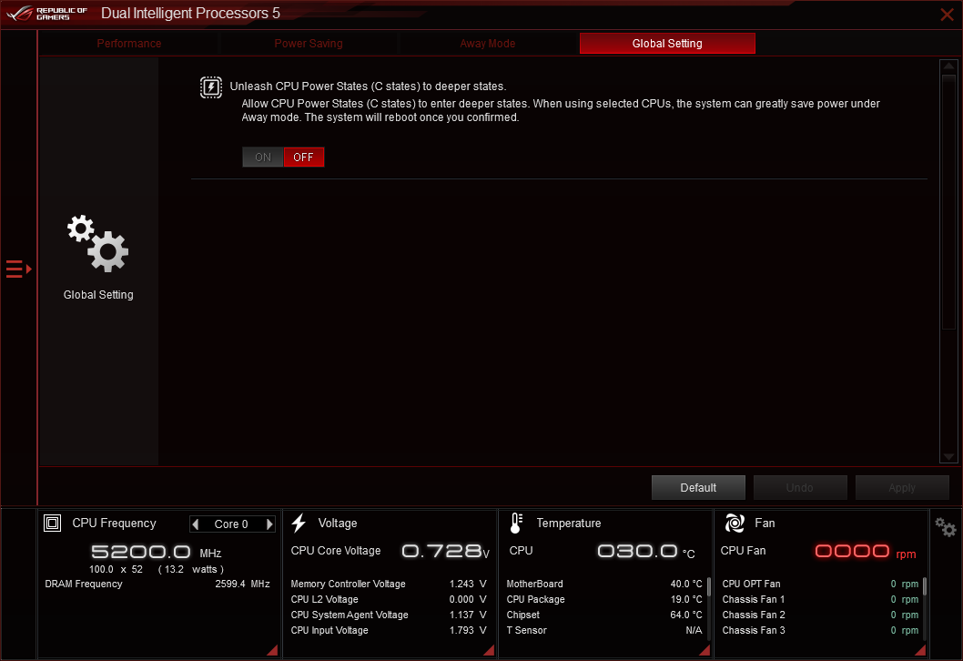Click the CPU power states chip icon
Screen dimensions: 963x661
tap(210, 87)
